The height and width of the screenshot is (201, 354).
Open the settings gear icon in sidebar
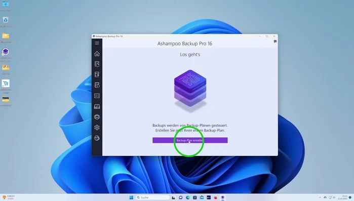97,128
